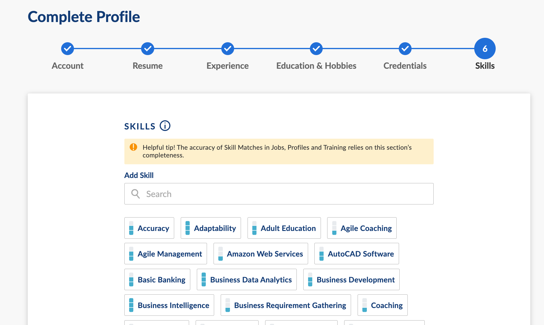
Task: Select step 6 Skills circle
Action: 485,49
